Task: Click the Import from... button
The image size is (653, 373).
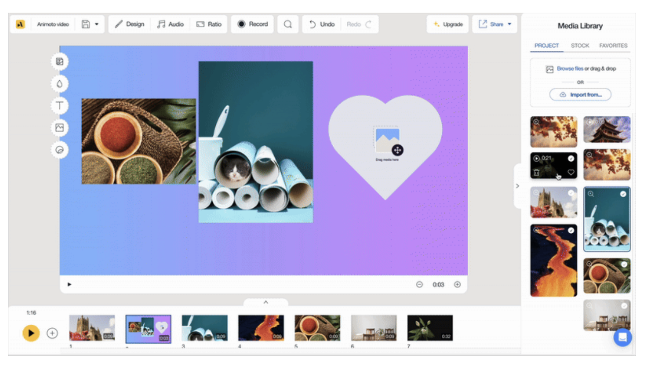Action: (x=580, y=95)
